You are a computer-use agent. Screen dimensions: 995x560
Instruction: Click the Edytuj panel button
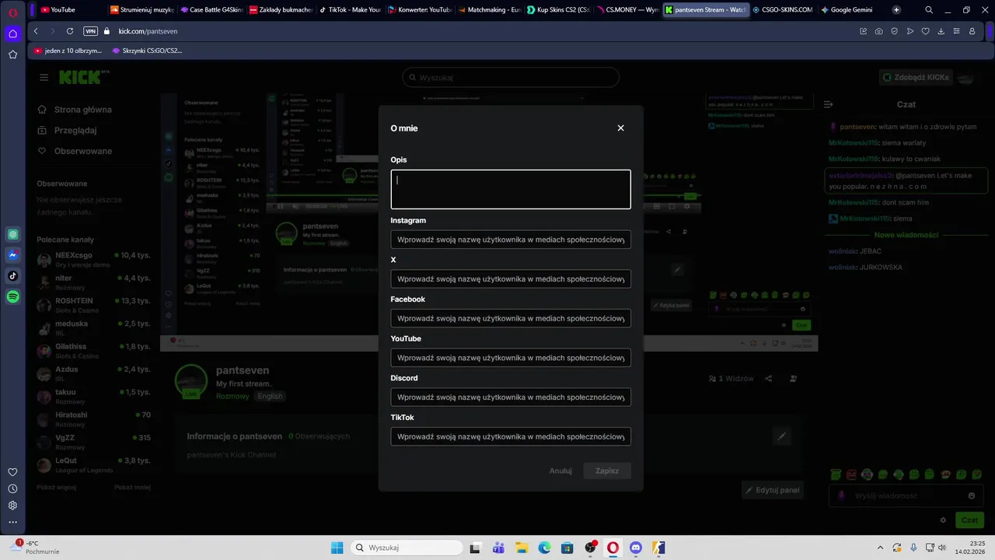tap(772, 490)
